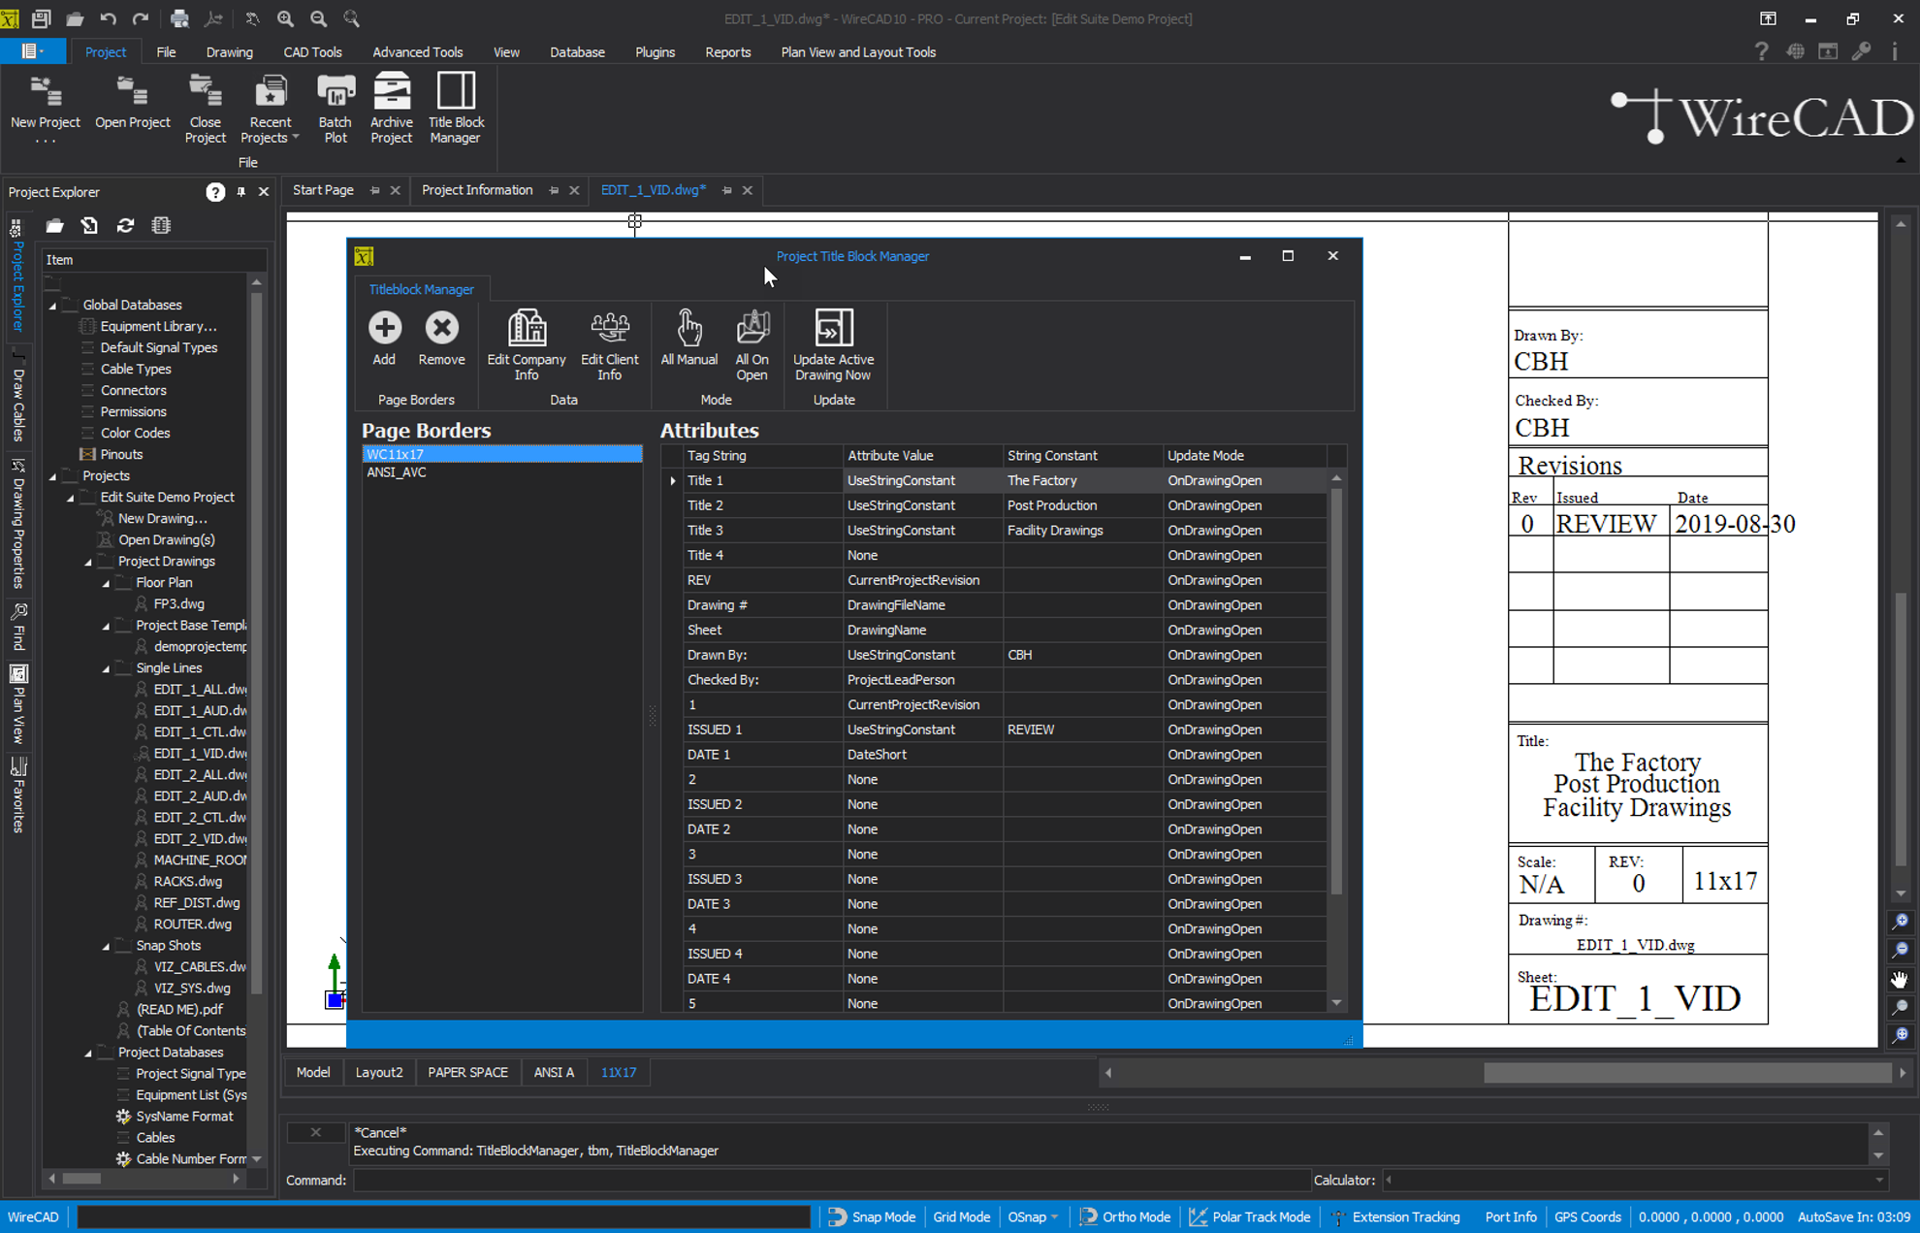Open the Project Explorer help icon
The image size is (1920, 1233).
click(215, 192)
